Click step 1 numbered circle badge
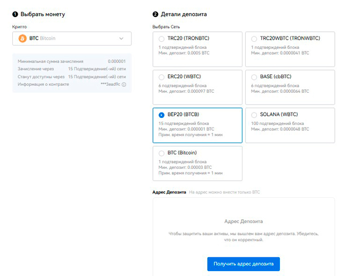Image resolution: width=346 pixels, height=276 pixels. 15,14
